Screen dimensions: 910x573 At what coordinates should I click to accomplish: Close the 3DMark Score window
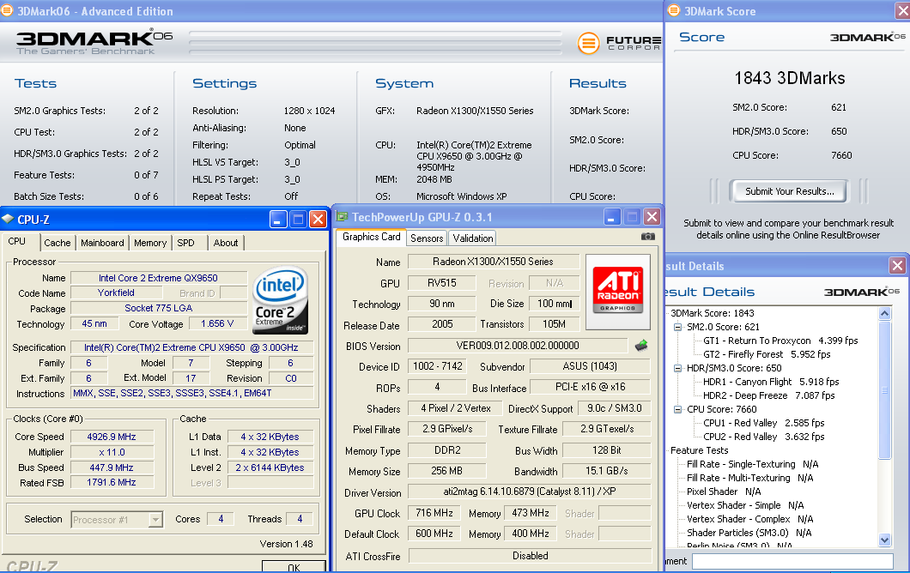pyautogui.click(x=902, y=10)
